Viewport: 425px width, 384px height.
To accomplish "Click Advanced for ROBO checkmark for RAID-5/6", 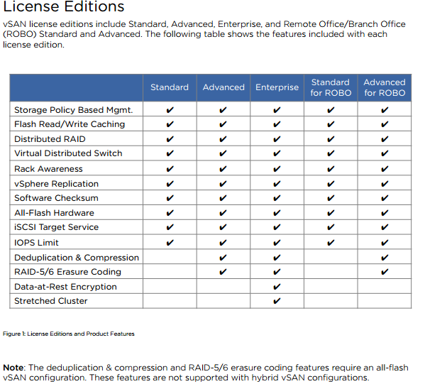I will (x=385, y=271).
